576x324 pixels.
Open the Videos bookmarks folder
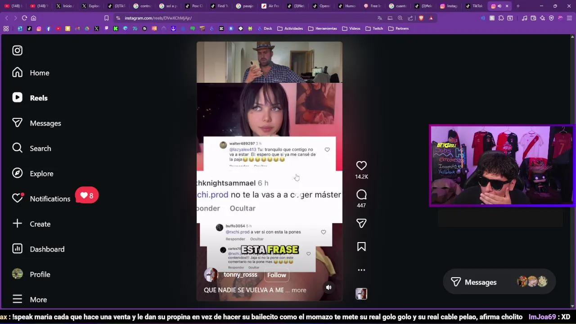pos(351,28)
